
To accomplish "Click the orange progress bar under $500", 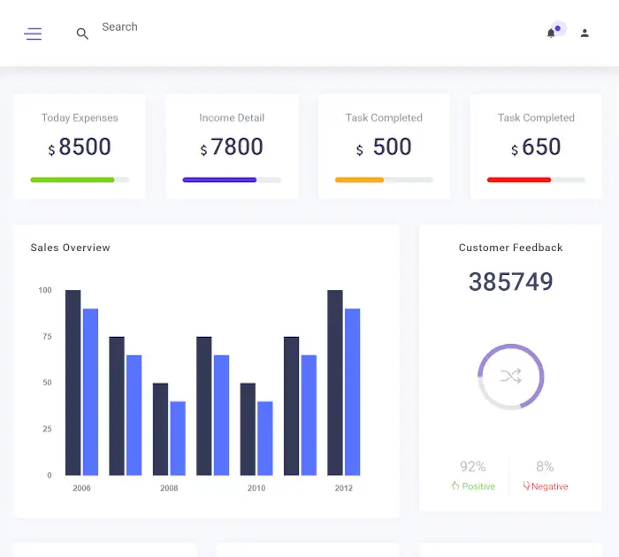I will coord(384,180).
